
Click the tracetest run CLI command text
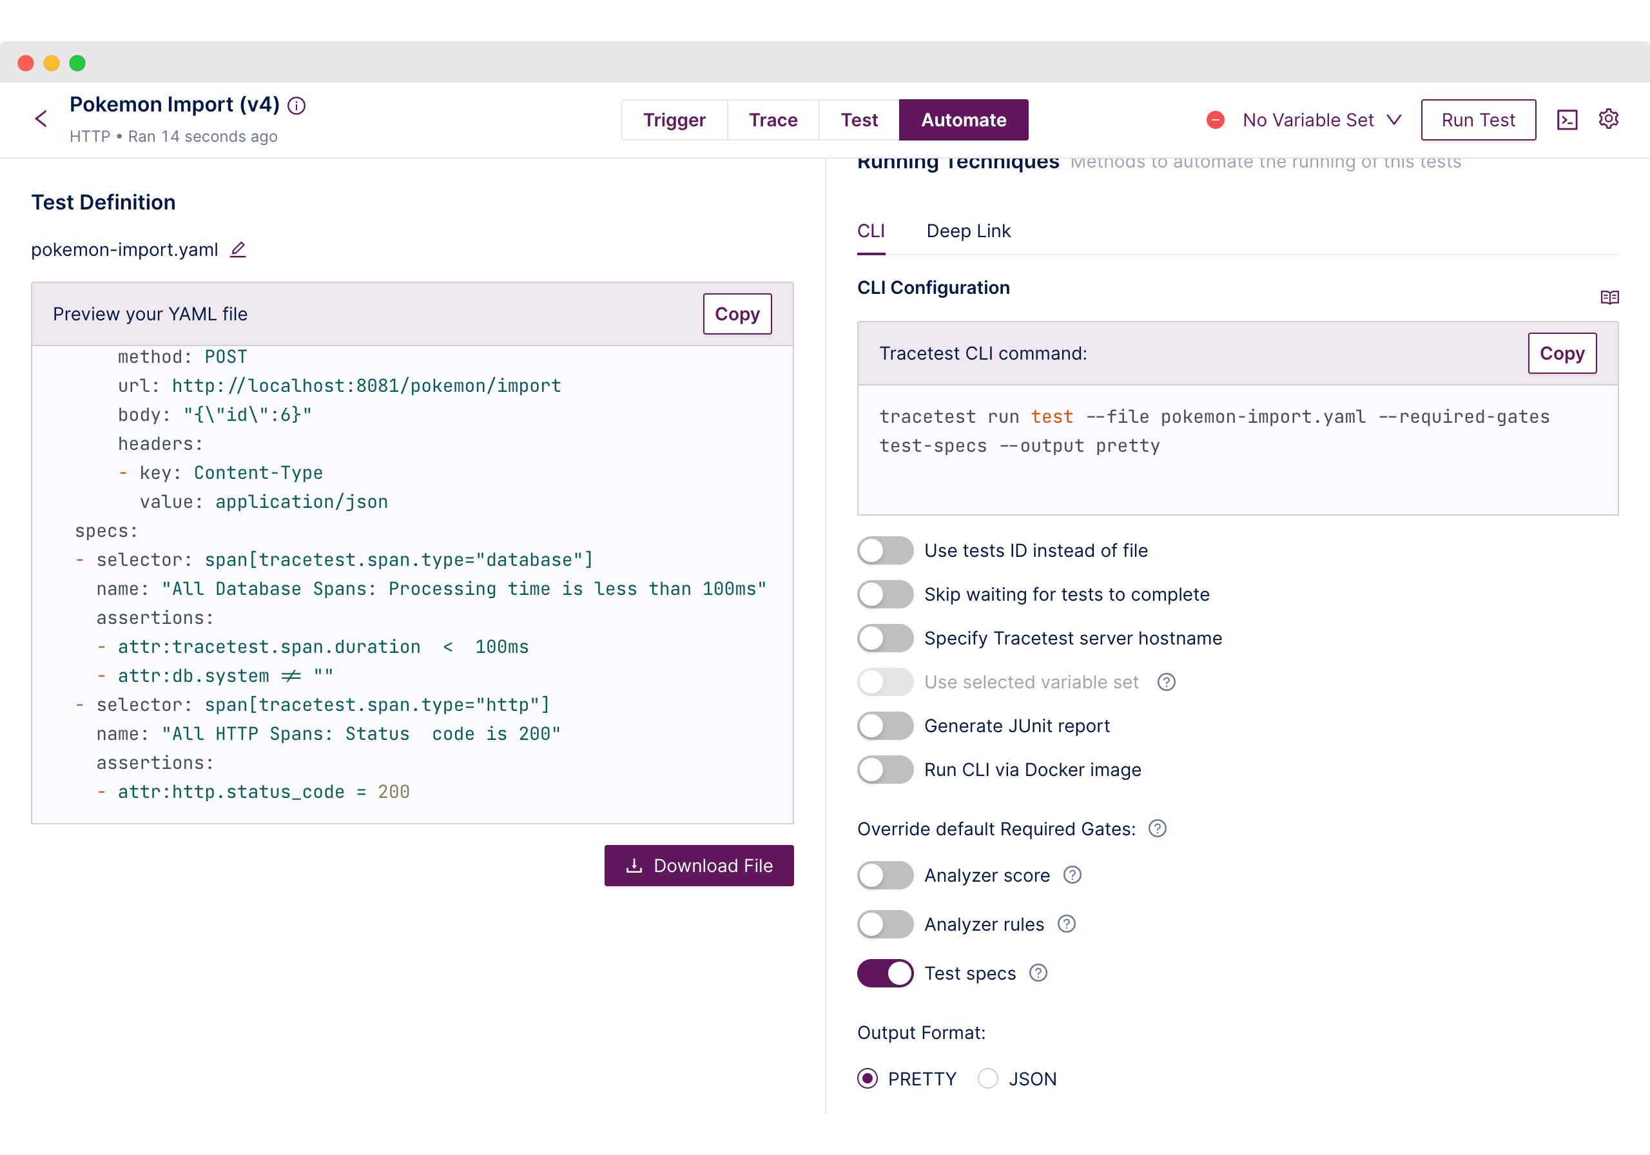[x=1214, y=431]
